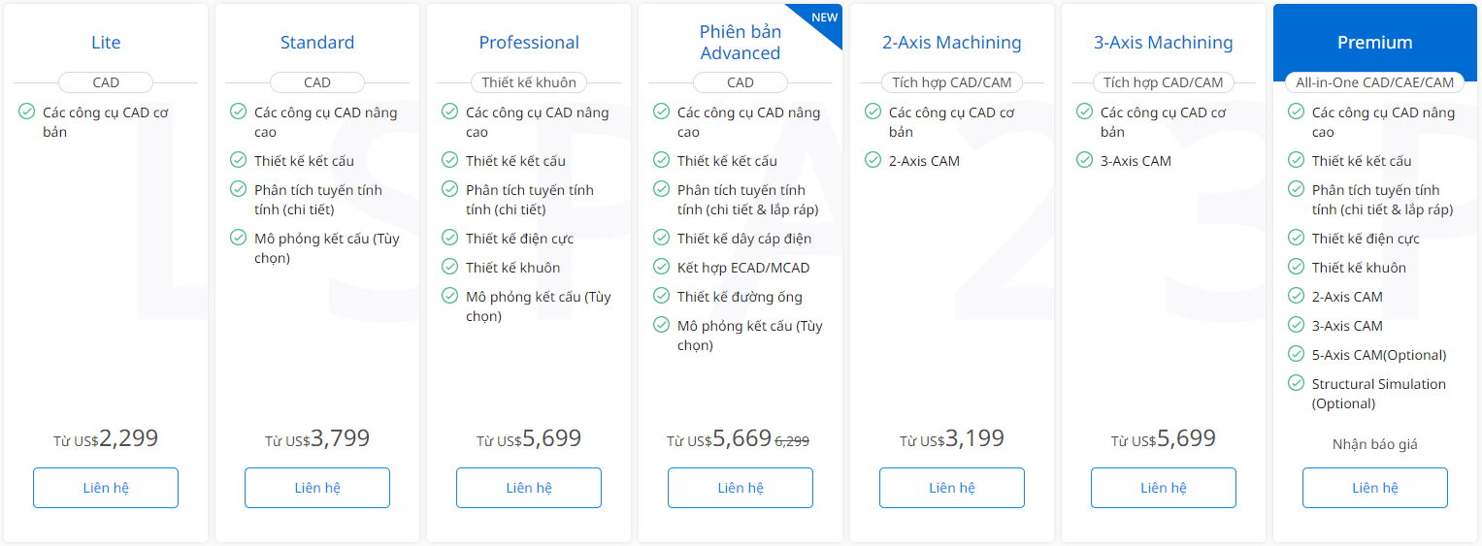Click the checkmark beside 5-Axis CAM(Optional)

point(1296,354)
